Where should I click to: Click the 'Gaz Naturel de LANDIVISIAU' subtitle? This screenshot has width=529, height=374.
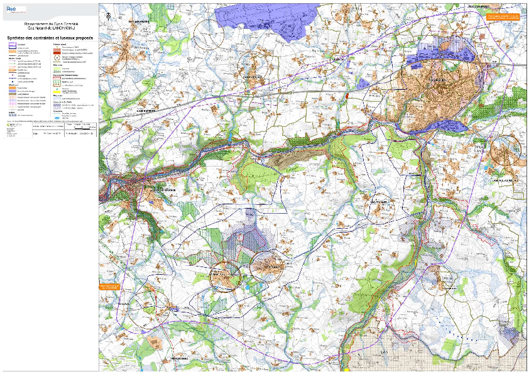pyautogui.click(x=49, y=27)
